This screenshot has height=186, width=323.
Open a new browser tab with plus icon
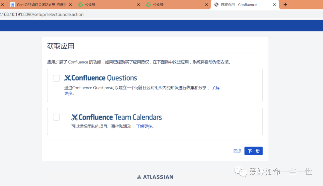pyautogui.click(x=285, y=4)
